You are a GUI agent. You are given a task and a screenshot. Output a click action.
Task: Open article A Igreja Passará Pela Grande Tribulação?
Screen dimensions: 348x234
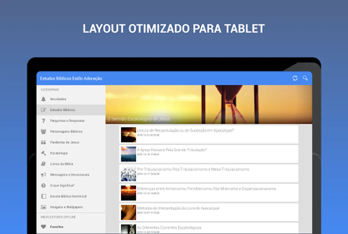(172, 150)
